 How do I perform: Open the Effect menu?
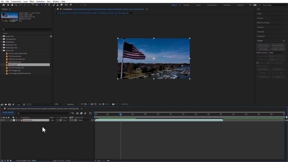(x=32, y=1)
